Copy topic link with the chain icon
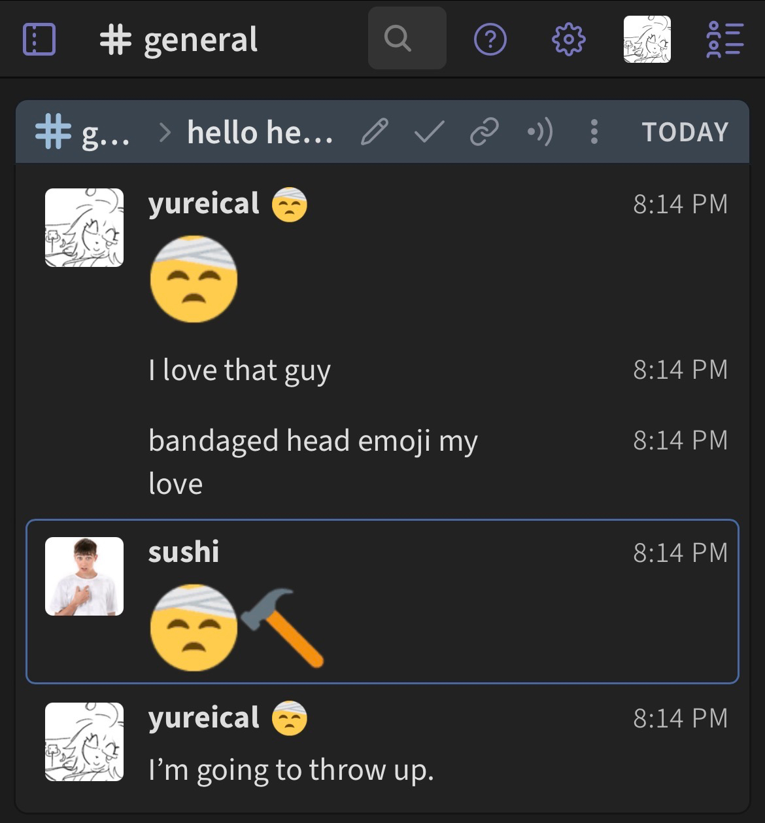The image size is (765, 823). click(484, 132)
